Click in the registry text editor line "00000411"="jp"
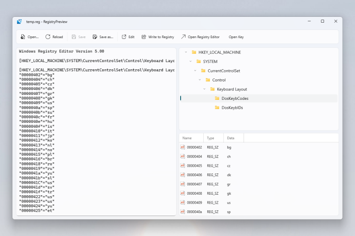The width and height of the screenshot is (355, 236). coord(37,135)
